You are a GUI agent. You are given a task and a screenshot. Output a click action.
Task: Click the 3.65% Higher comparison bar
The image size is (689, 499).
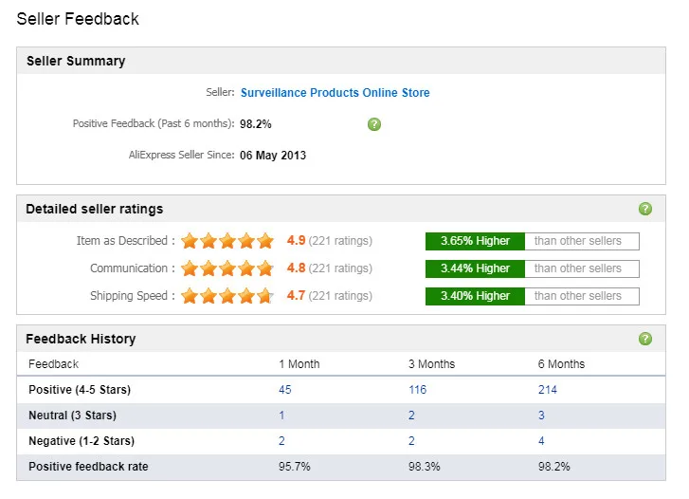point(474,241)
